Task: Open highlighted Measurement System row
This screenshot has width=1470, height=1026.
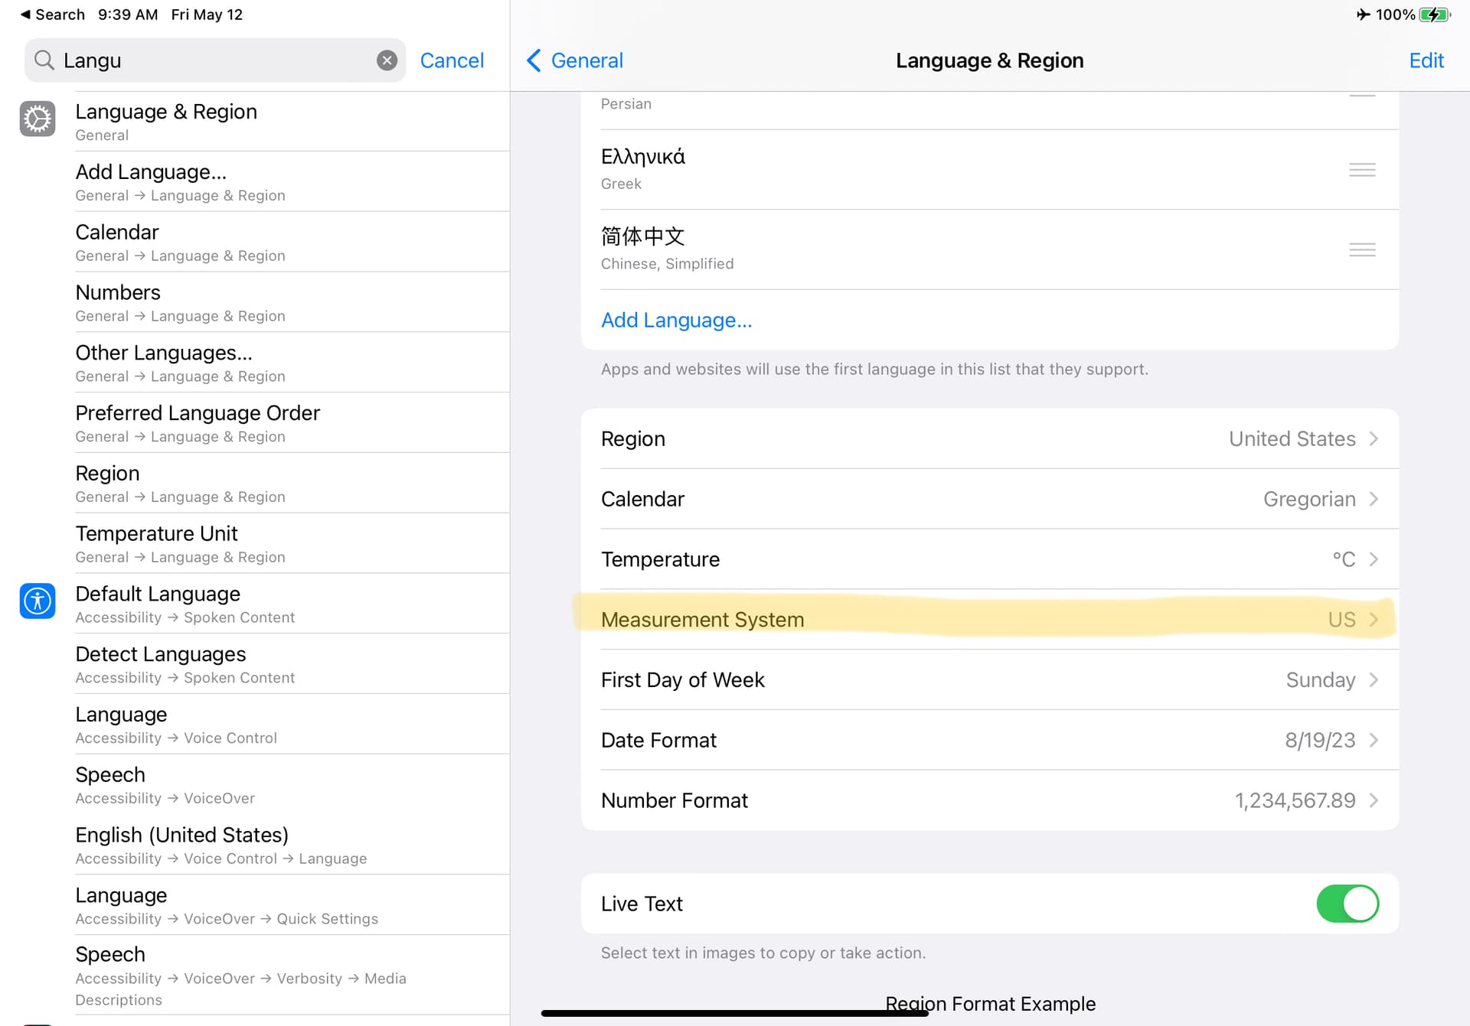Action: pos(989,620)
